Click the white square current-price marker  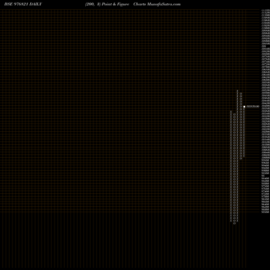[244, 106]
